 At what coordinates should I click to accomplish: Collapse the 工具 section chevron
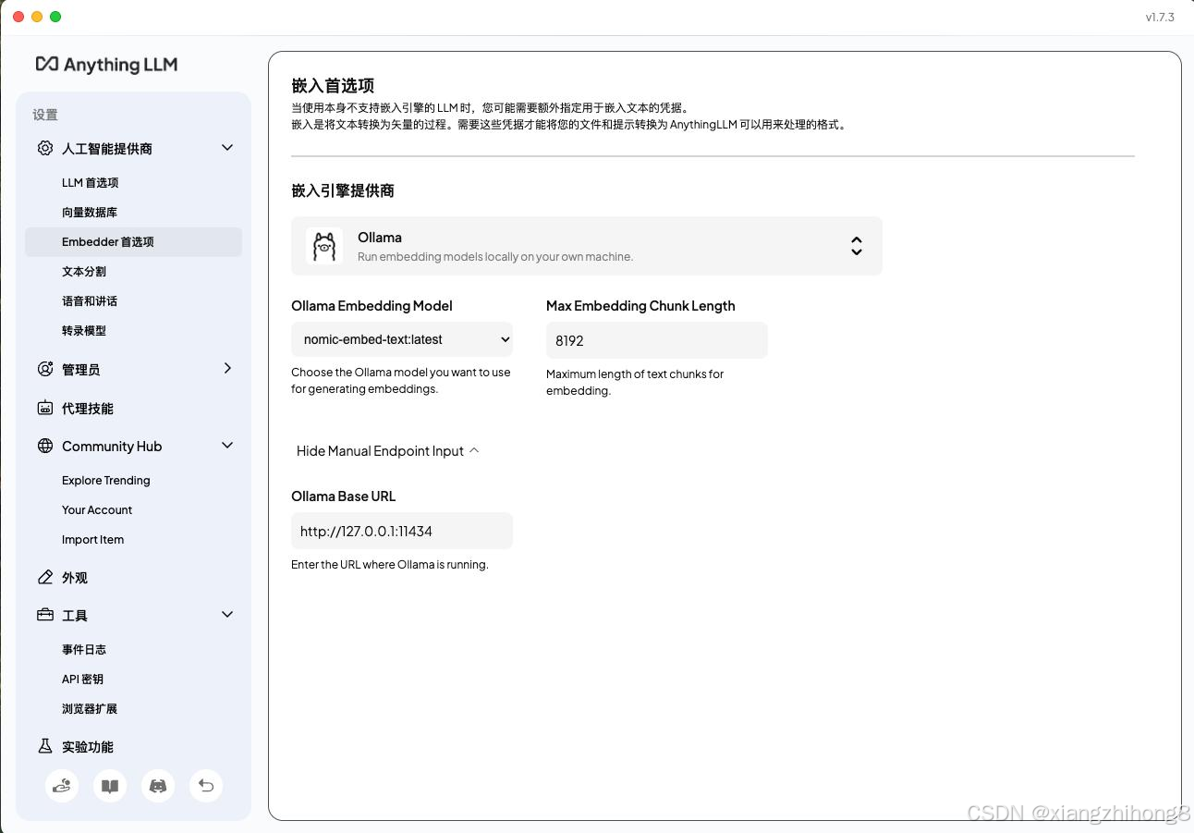(227, 615)
